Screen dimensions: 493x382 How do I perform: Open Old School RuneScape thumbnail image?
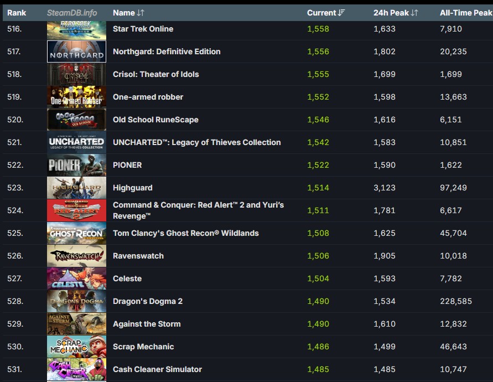tap(76, 120)
